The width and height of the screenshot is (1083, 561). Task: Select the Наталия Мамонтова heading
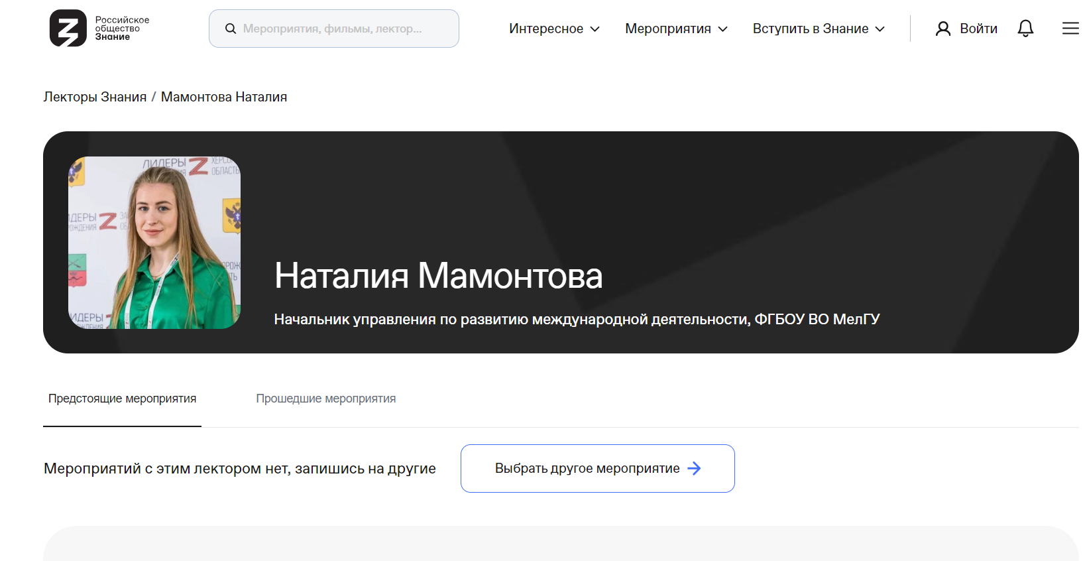pyautogui.click(x=438, y=275)
